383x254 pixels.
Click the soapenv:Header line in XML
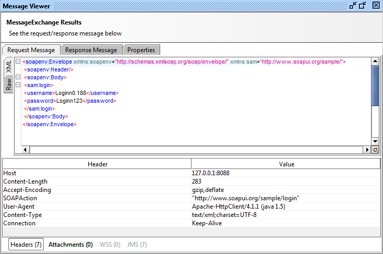49,69
